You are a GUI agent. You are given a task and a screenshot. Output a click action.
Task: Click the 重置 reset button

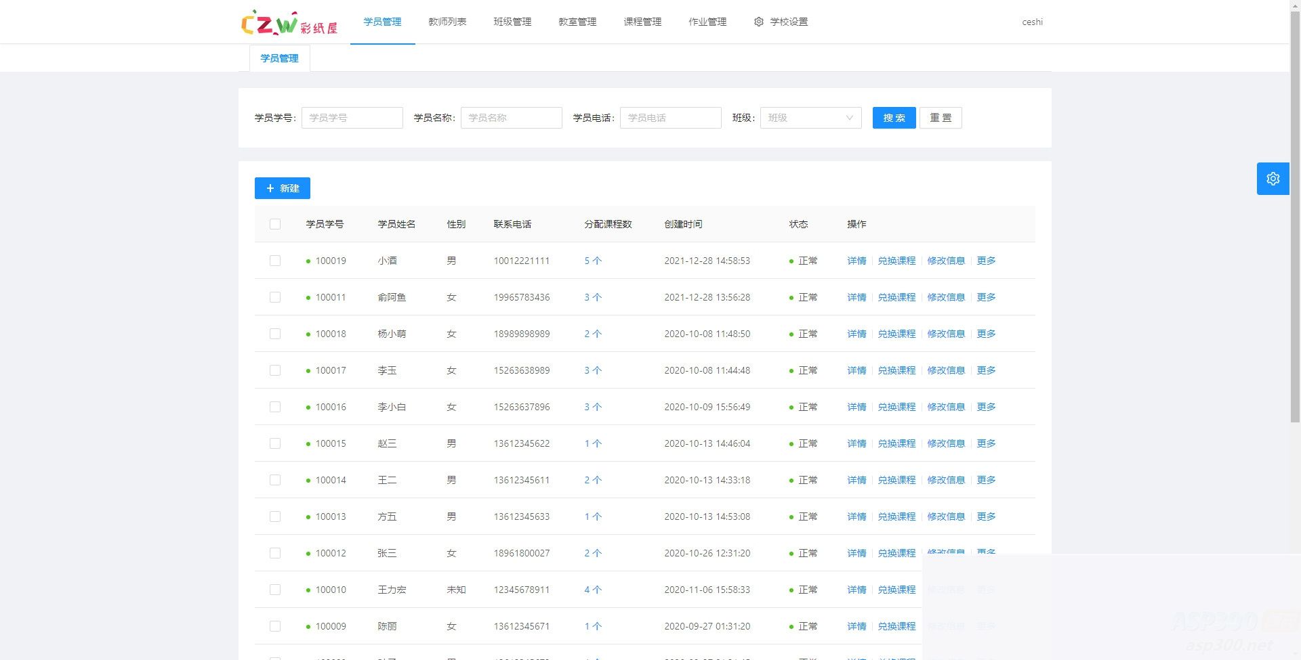941,117
